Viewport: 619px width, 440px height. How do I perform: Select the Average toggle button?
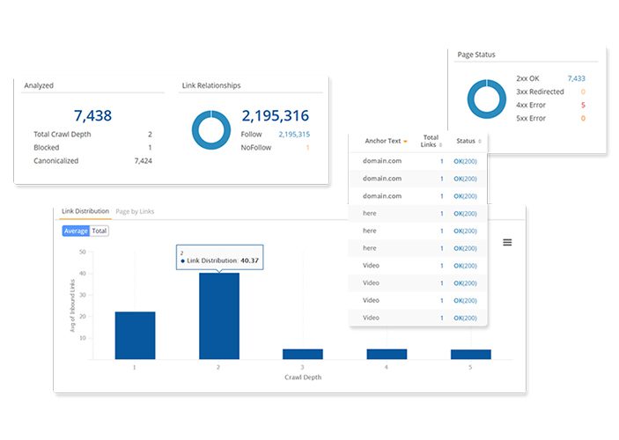(x=76, y=231)
